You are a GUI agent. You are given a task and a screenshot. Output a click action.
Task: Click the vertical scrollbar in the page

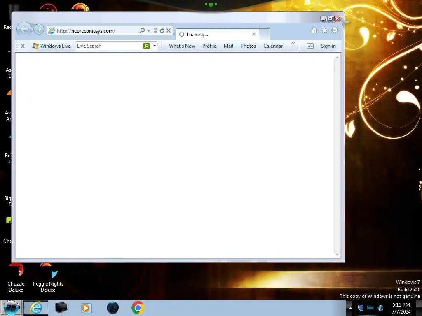point(337,155)
